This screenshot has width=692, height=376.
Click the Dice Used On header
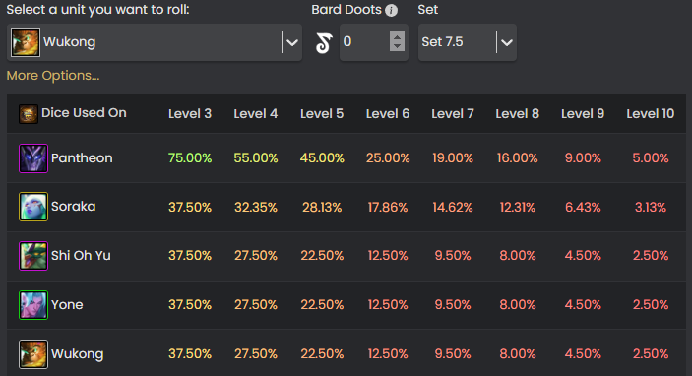point(84,113)
